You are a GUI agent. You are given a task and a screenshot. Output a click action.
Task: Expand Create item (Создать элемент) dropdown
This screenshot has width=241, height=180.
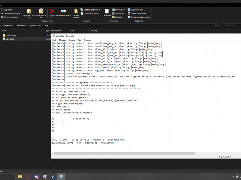pos(99,10)
